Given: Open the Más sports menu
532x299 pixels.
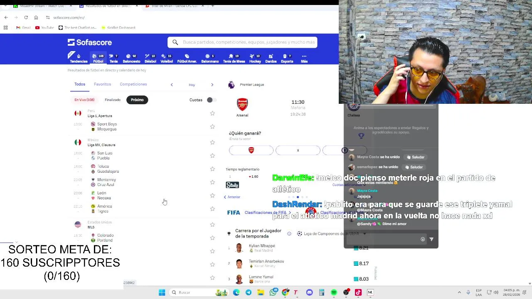Looking at the screenshot, I should pyautogui.click(x=304, y=58).
